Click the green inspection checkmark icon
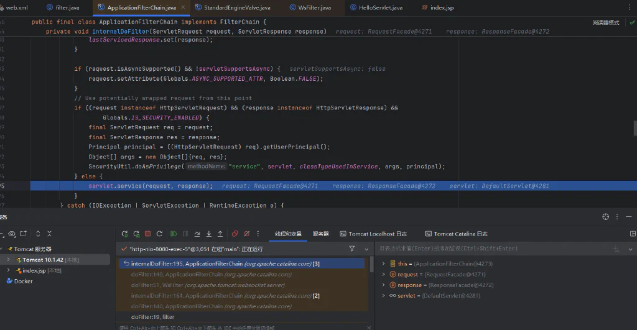637x330 pixels. coord(632,23)
